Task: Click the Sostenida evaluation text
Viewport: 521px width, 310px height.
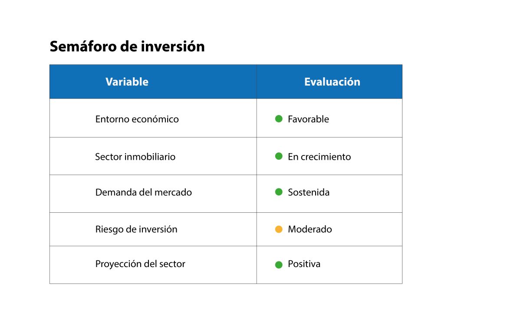Action: click(309, 192)
